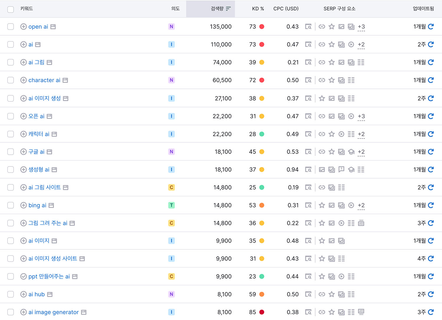
Task: Select all keywords with header checkbox
Action: (11, 9)
